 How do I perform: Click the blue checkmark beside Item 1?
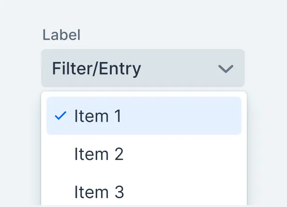coord(60,116)
